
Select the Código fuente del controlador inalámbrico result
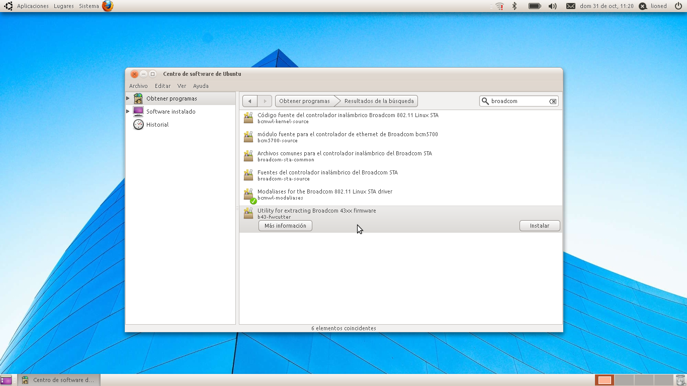pyautogui.click(x=401, y=118)
